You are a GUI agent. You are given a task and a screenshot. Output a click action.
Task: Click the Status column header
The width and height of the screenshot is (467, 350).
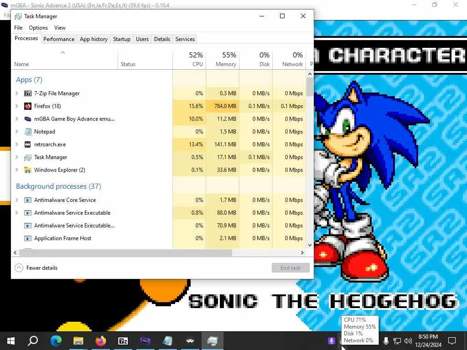coord(145,60)
